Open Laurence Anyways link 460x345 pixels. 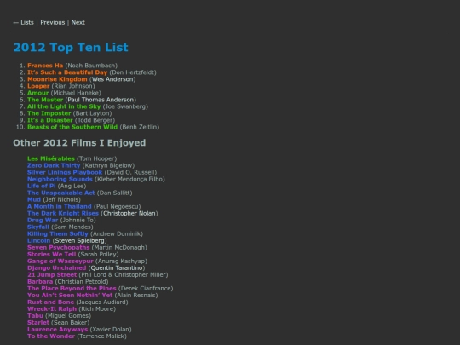[x=58, y=330]
